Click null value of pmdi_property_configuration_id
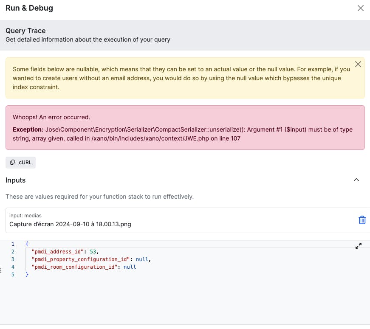Screen dimensions: 370x329 click(142, 259)
